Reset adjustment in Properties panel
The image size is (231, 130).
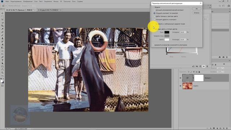tap(200, 66)
